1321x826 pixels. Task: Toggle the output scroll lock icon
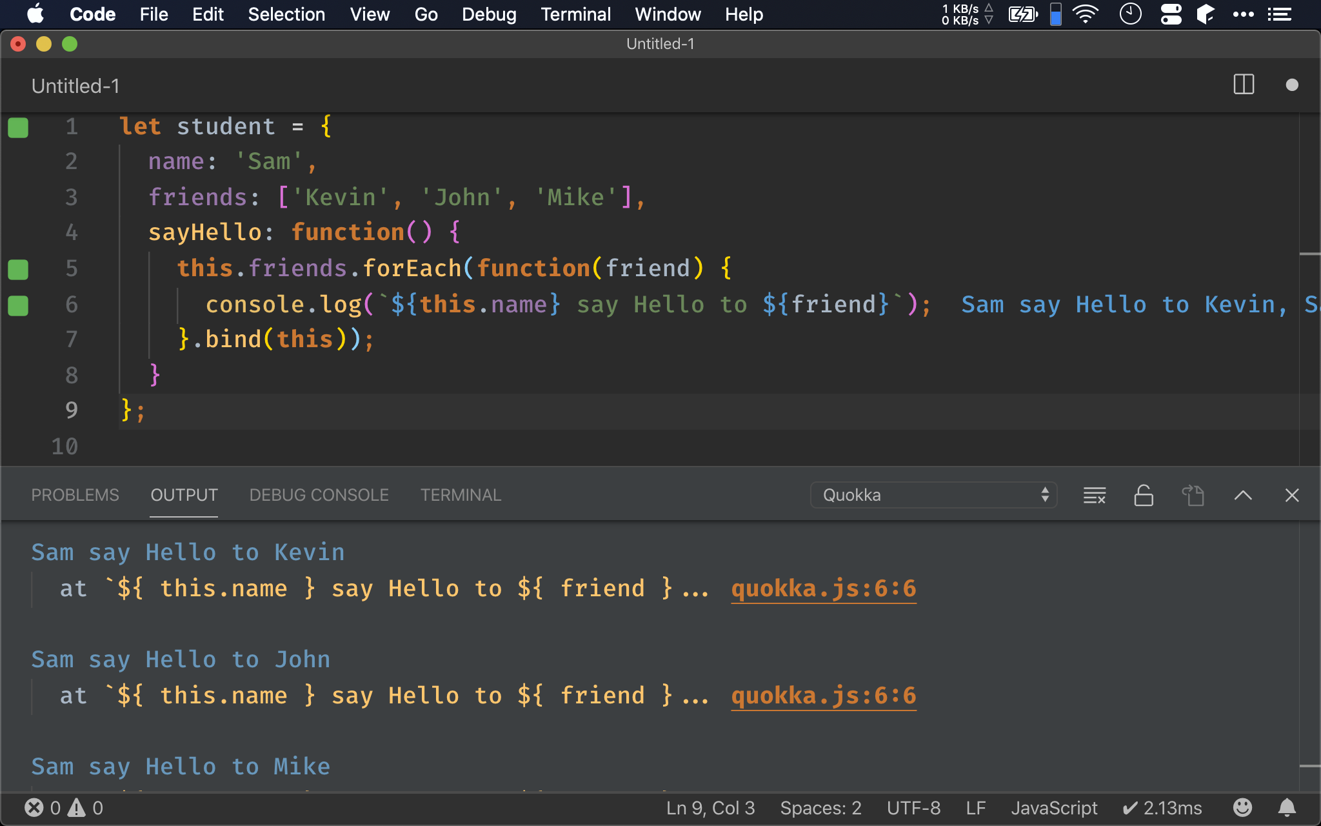(1143, 495)
